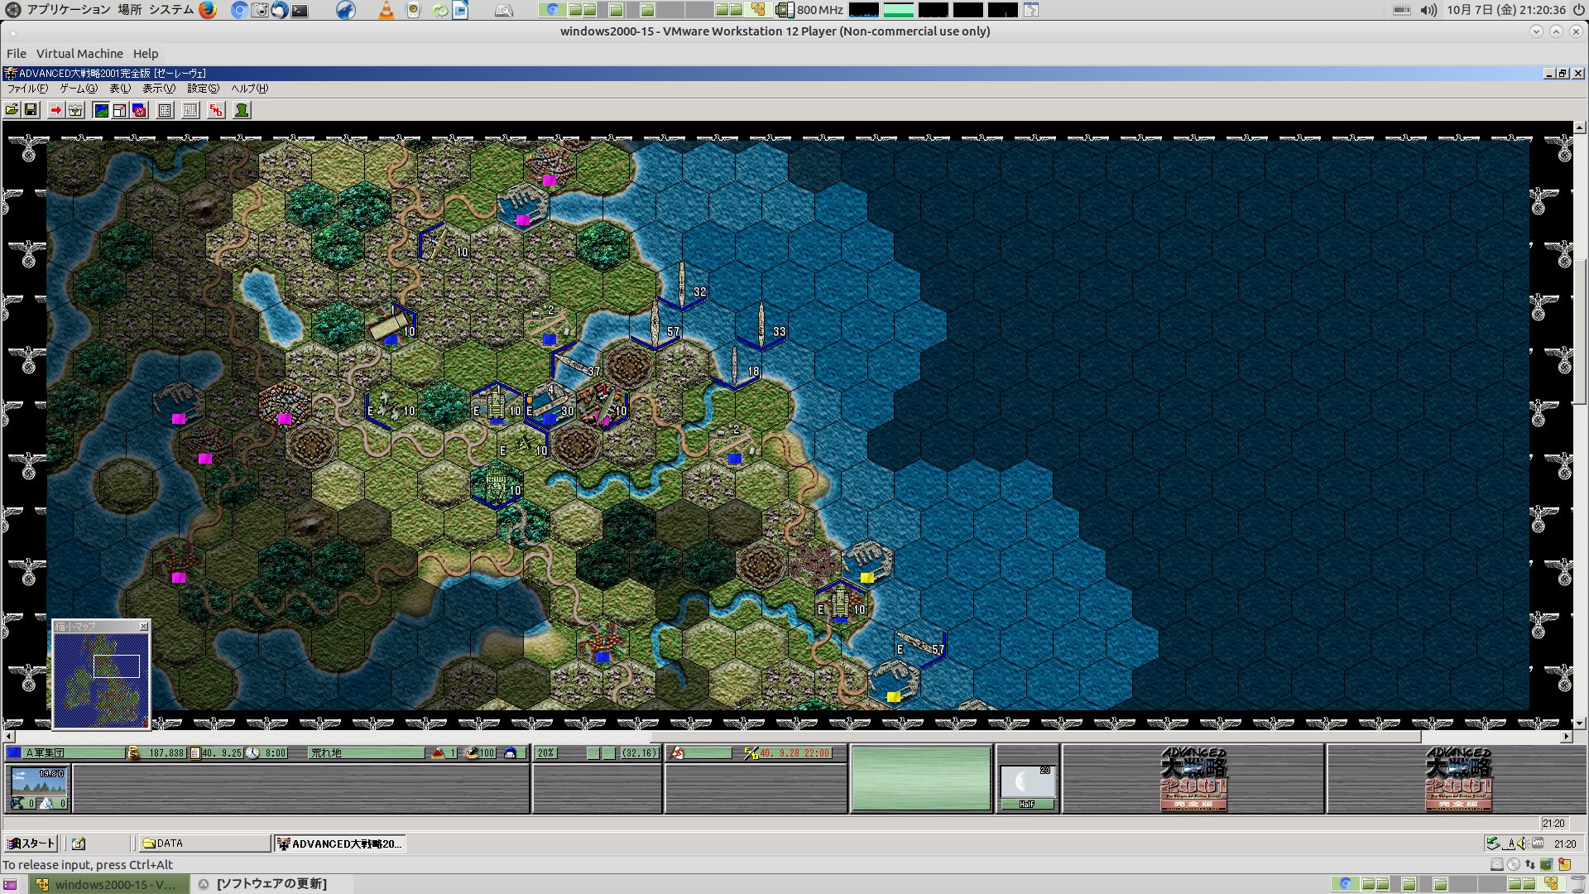The image size is (1589, 894).
Task: Open the 場所 menu in top panel
Action: tap(129, 10)
